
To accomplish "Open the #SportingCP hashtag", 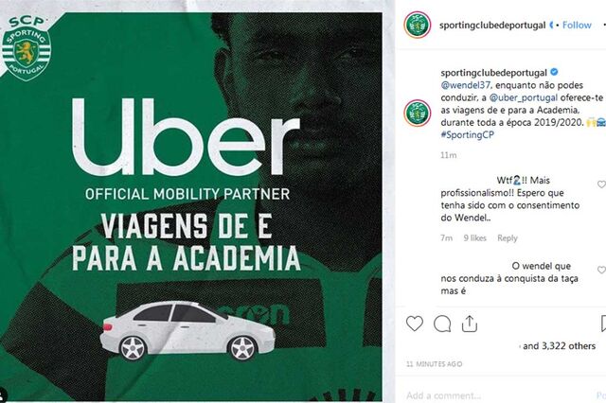I will click(467, 134).
